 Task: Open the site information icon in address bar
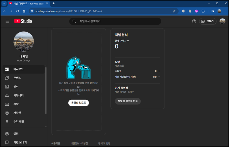[32, 11]
